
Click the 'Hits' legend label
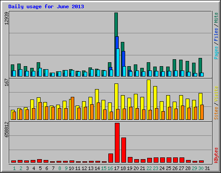point(216,18)
